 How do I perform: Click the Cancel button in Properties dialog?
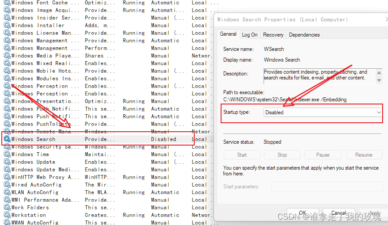point(339,212)
